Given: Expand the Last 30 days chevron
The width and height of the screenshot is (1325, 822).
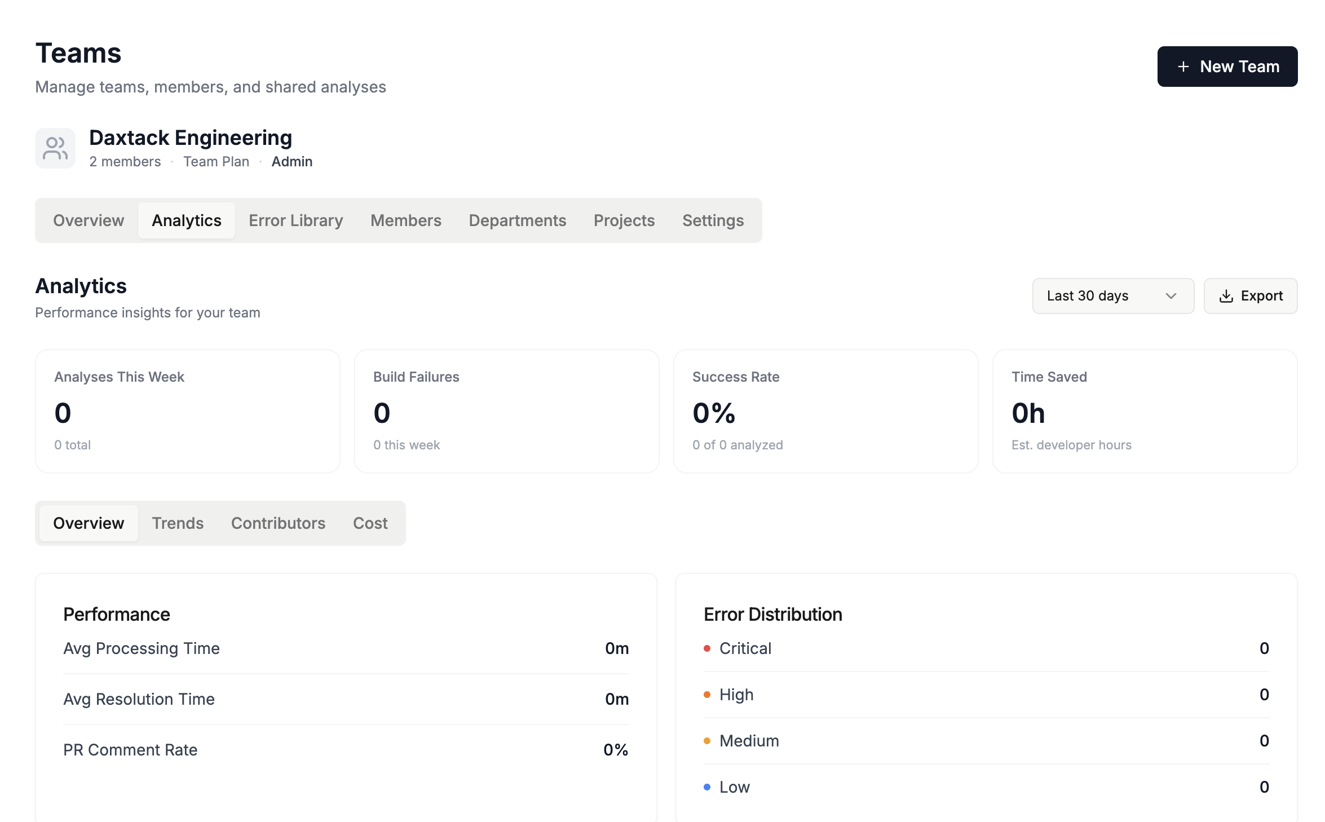Looking at the screenshot, I should tap(1171, 296).
